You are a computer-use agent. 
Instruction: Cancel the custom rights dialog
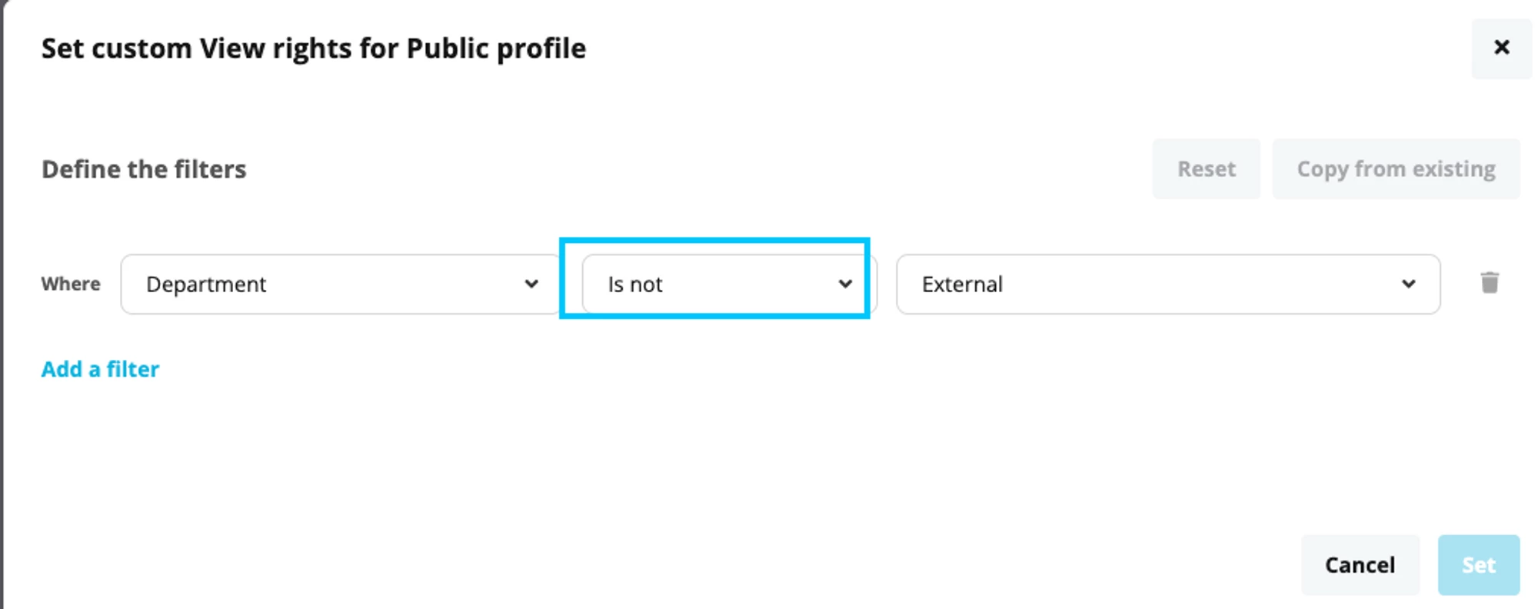[x=1360, y=565]
